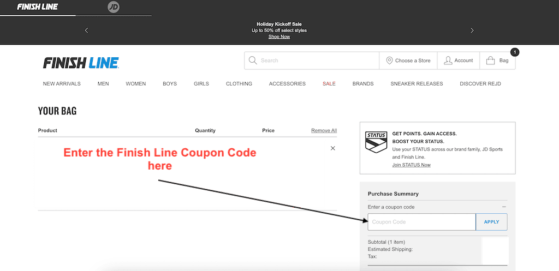Click the 'Enter a coupon code' label
The width and height of the screenshot is (559, 271).
click(x=391, y=207)
